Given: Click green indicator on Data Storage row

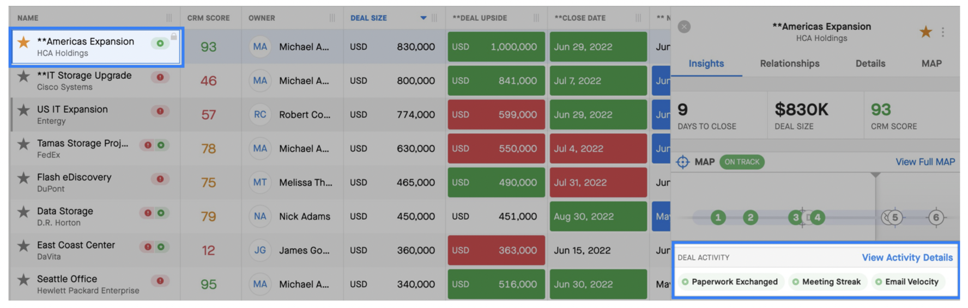Looking at the screenshot, I should tap(161, 213).
